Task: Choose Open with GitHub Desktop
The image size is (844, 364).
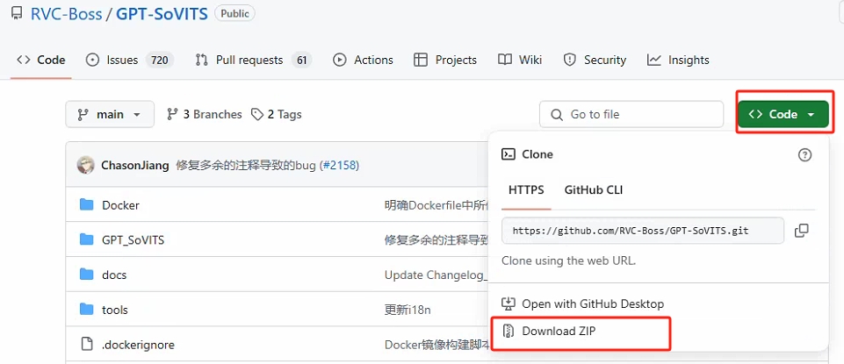Action: tap(582, 303)
